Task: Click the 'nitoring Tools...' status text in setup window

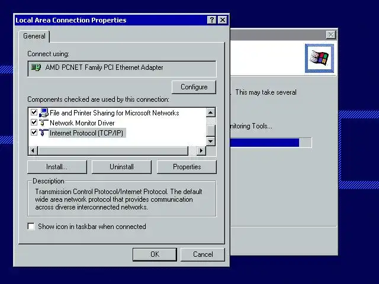Action: click(251, 126)
